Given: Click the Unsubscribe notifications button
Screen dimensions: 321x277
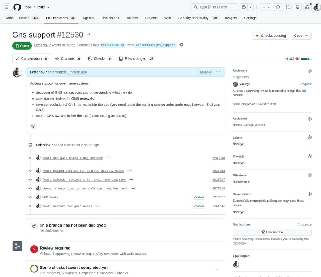Looking at the screenshot, I should tap(272, 232).
